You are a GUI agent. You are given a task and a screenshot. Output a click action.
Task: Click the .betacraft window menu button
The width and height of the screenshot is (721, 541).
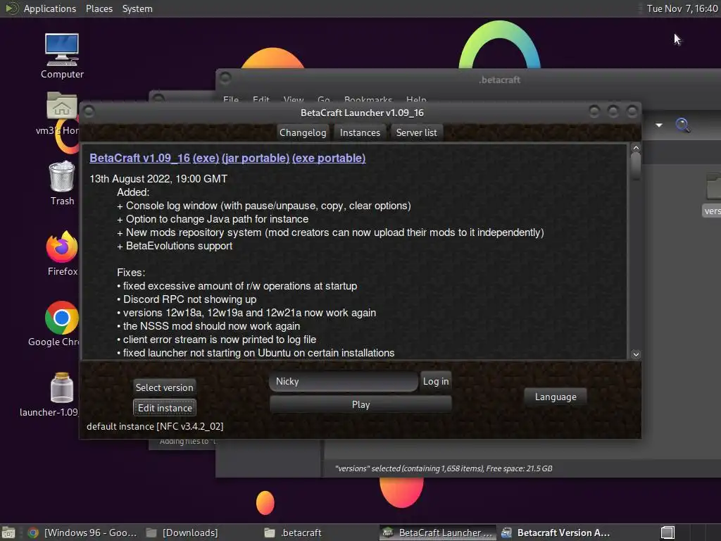pyautogui.click(x=225, y=77)
